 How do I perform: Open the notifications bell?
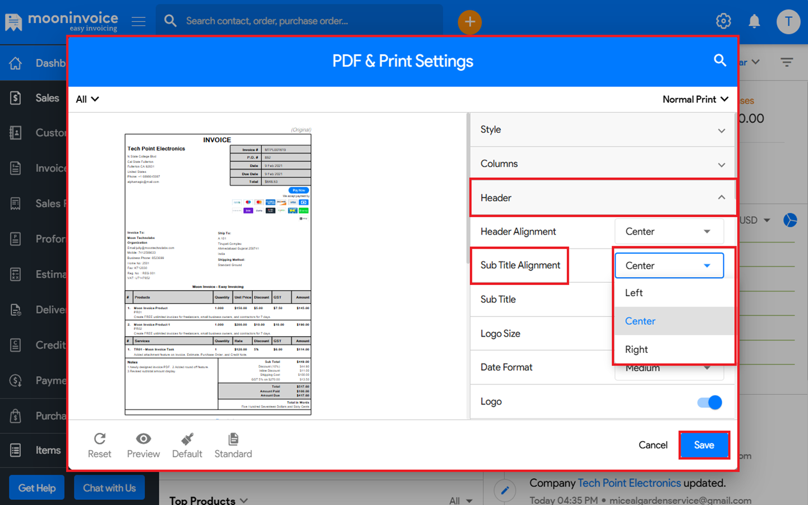pyautogui.click(x=754, y=21)
